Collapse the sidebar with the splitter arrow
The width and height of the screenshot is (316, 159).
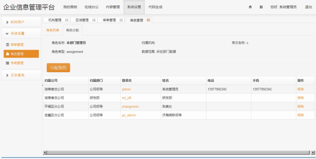42,85
